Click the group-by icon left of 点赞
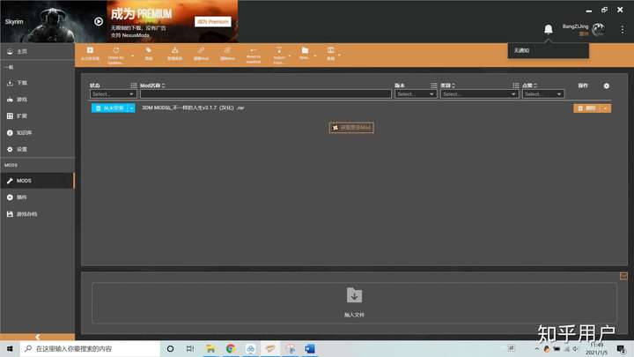The width and height of the screenshot is (634, 357). pyautogui.click(x=515, y=86)
